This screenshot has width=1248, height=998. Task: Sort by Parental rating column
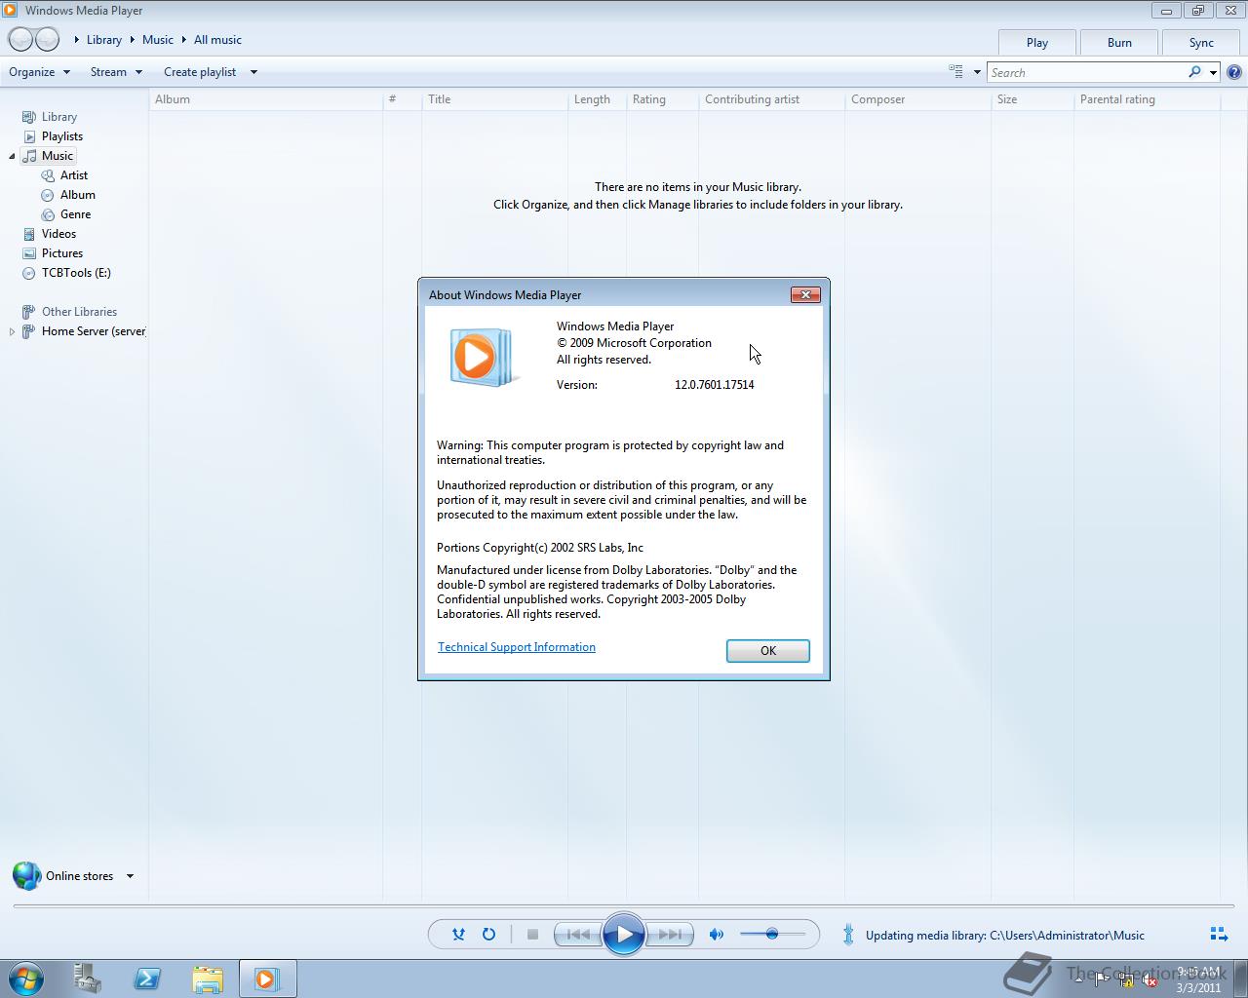tap(1147, 99)
